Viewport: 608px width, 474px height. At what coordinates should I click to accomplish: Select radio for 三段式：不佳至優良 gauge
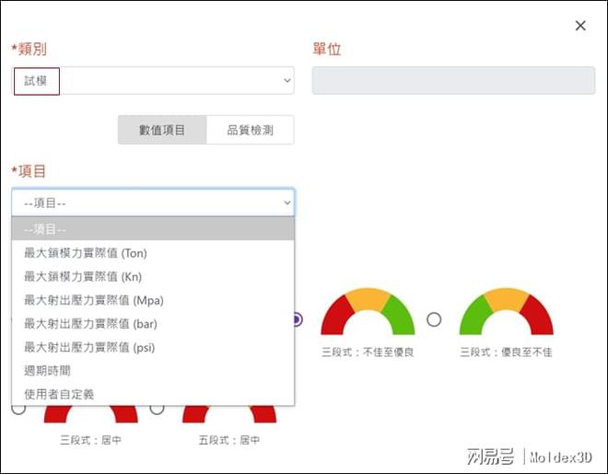click(298, 319)
